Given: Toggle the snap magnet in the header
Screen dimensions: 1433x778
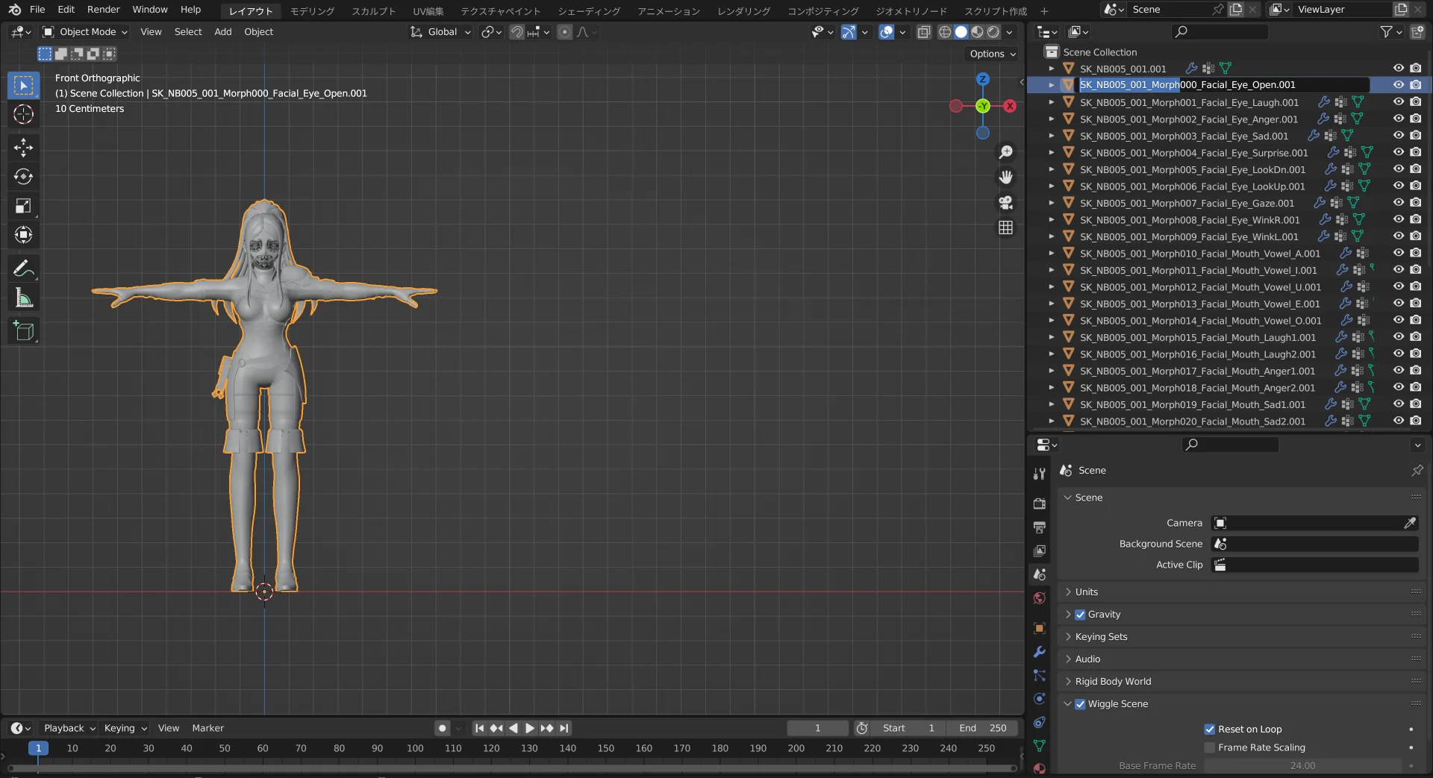Looking at the screenshot, I should tap(516, 32).
